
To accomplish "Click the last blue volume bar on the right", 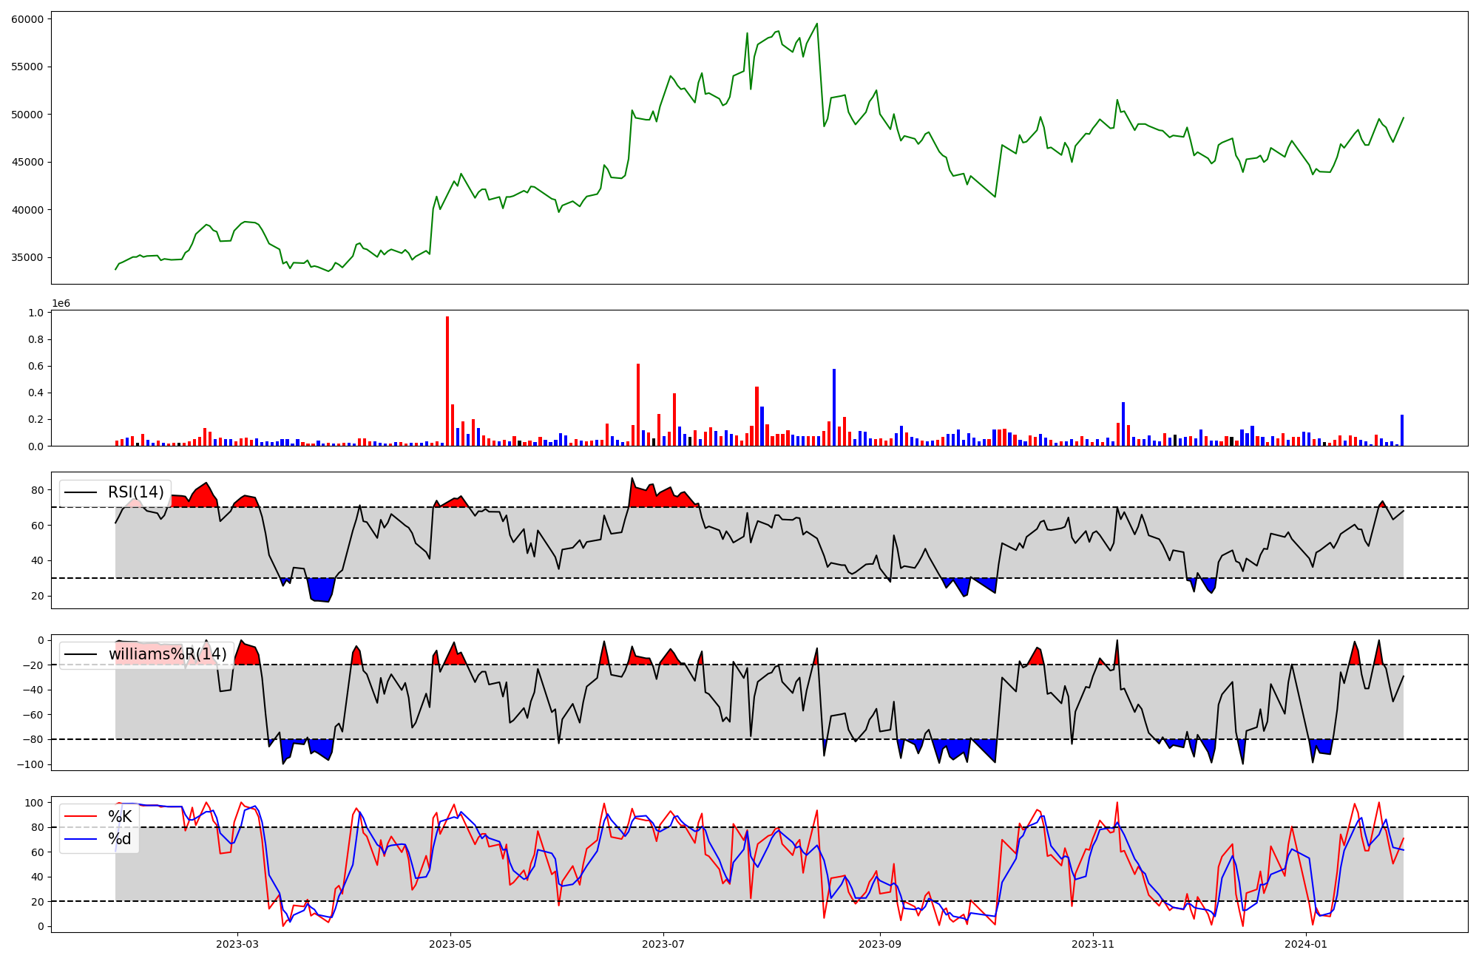I will [x=1402, y=430].
